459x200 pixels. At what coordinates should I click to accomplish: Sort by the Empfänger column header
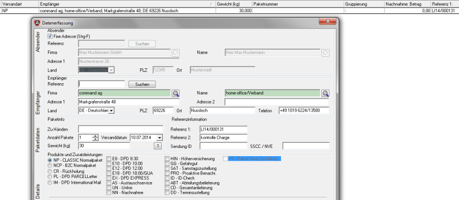coord(127,4)
